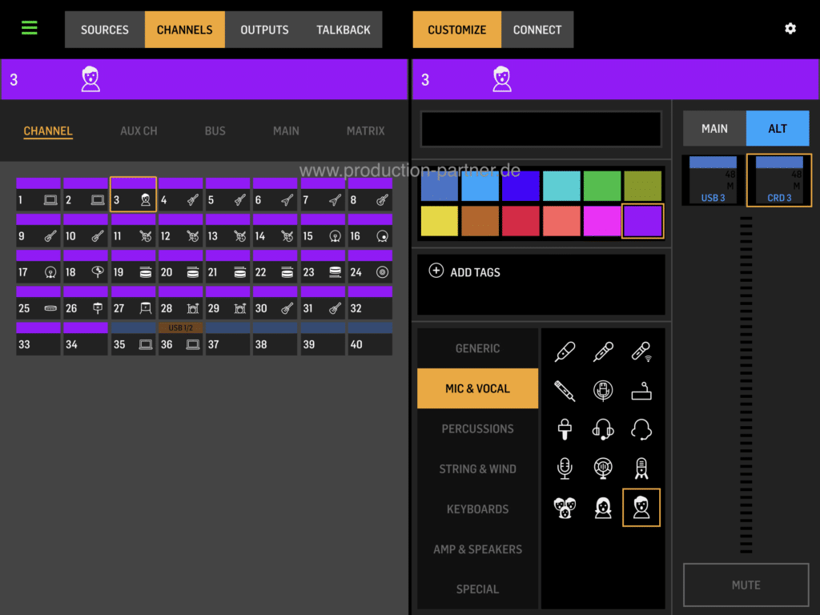This screenshot has width=820, height=615.
Task: Open the PERCUSSIONS icon category
Action: click(x=477, y=428)
